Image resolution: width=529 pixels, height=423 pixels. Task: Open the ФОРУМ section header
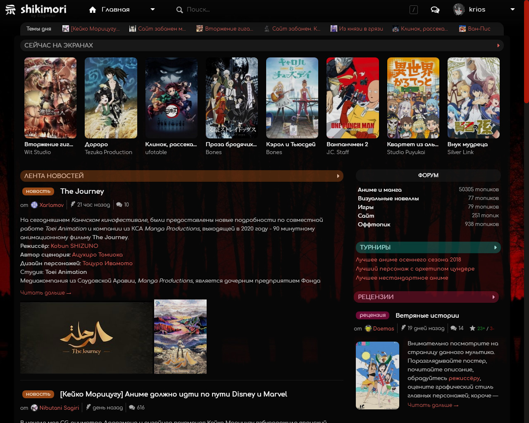[x=428, y=176]
